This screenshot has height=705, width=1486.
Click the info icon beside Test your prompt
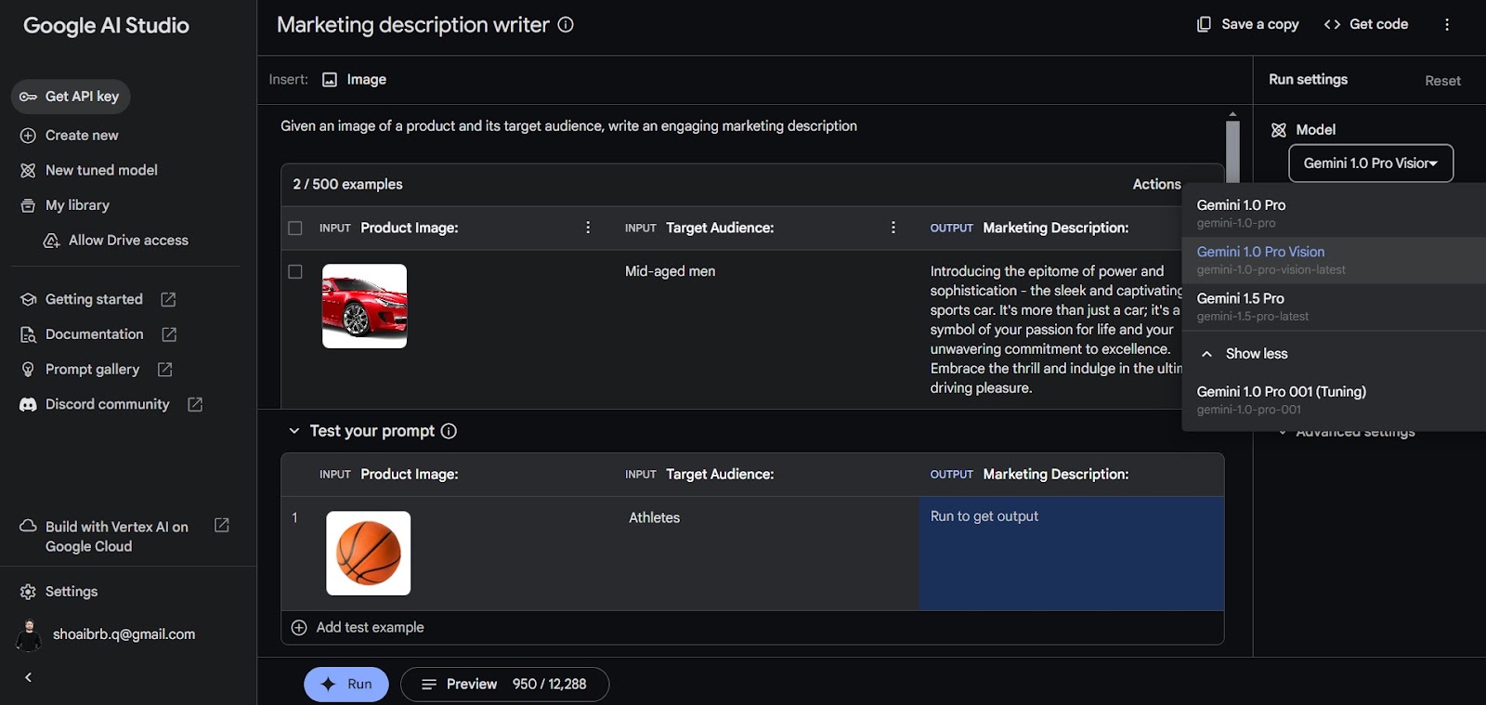tap(449, 431)
